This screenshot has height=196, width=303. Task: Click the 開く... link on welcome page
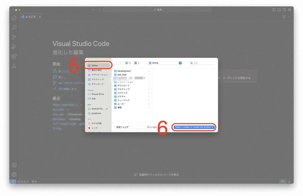click(59, 77)
